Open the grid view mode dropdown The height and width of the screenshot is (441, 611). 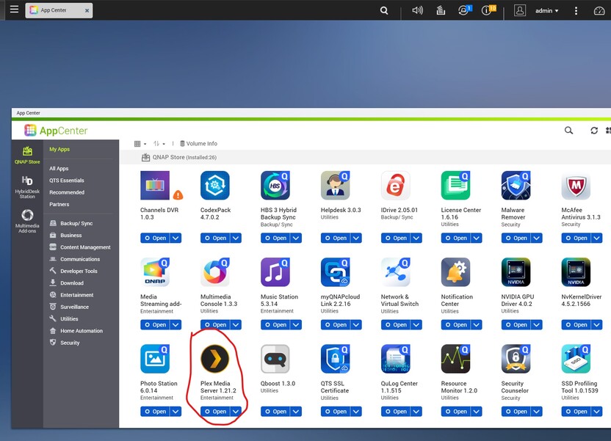pos(140,144)
